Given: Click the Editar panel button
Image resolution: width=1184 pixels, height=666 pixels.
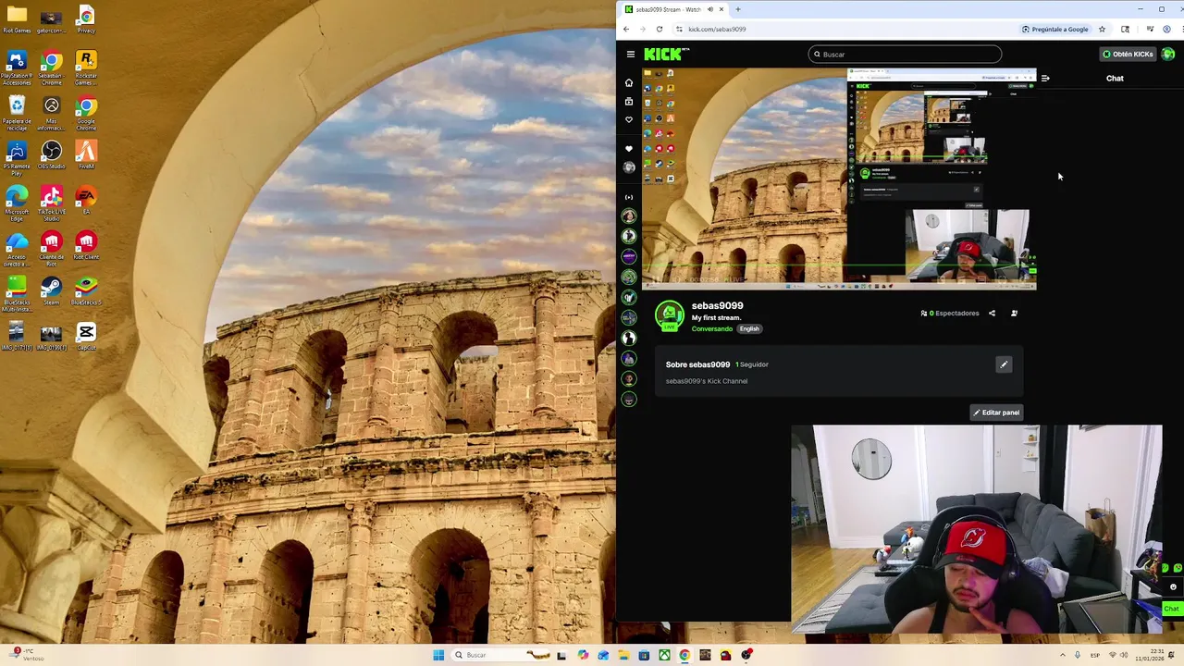Looking at the screenshot, I should tap(996, 413).
